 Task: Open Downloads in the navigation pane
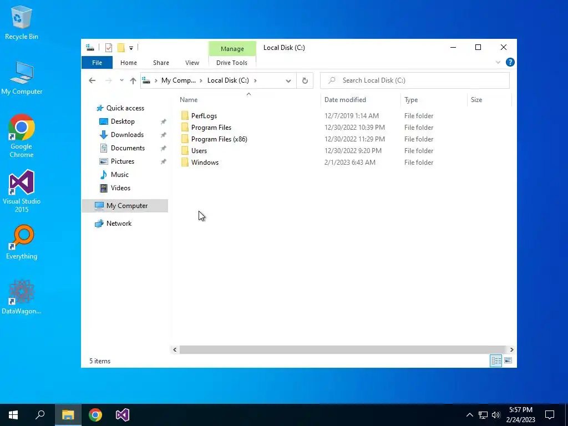[127, 135]
